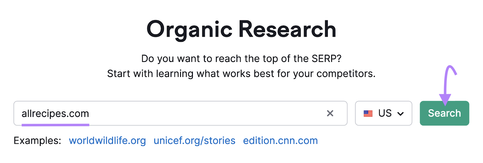Choose the edition.cnn.com example link

click(x=280, y=141)
